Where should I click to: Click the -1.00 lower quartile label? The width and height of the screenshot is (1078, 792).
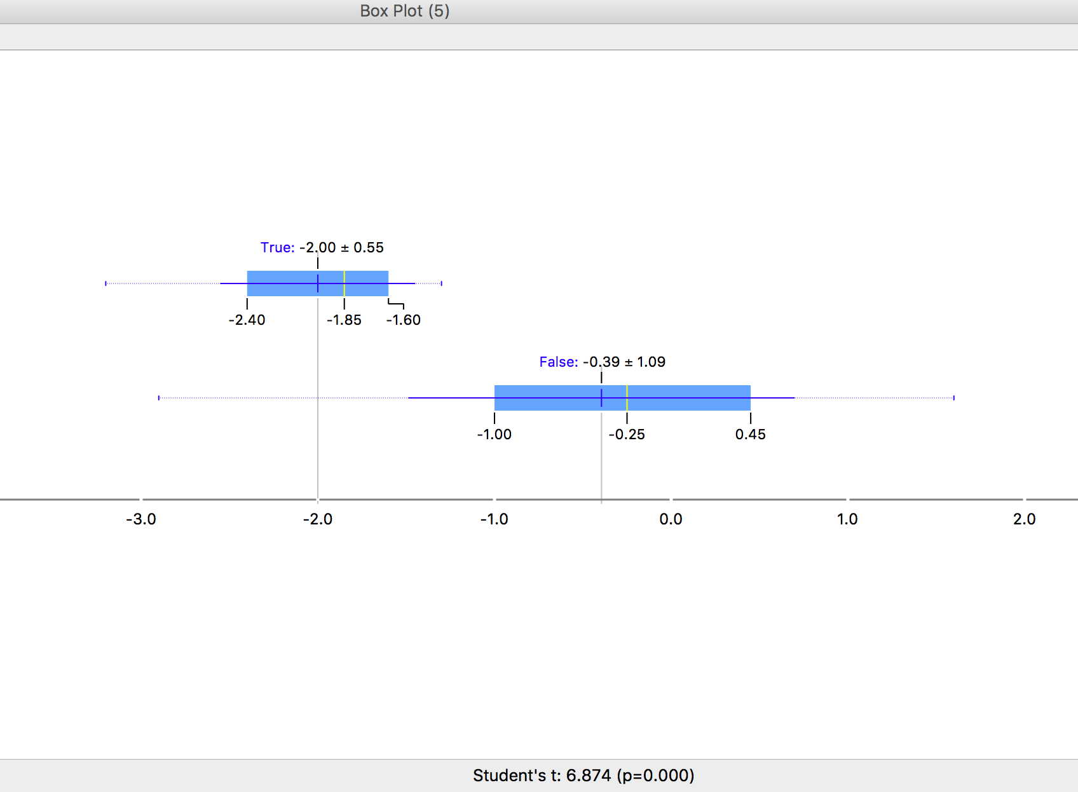[494, 434]
